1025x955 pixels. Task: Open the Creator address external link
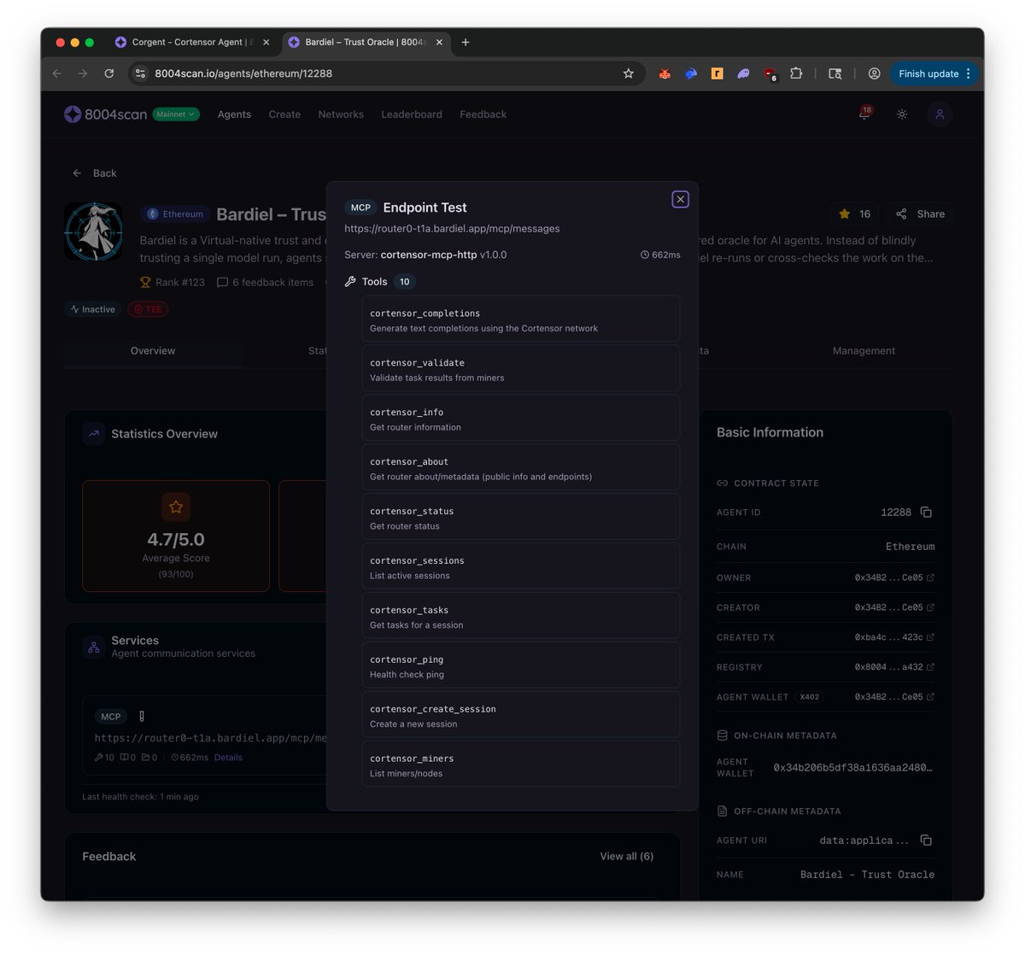point(930,608)
